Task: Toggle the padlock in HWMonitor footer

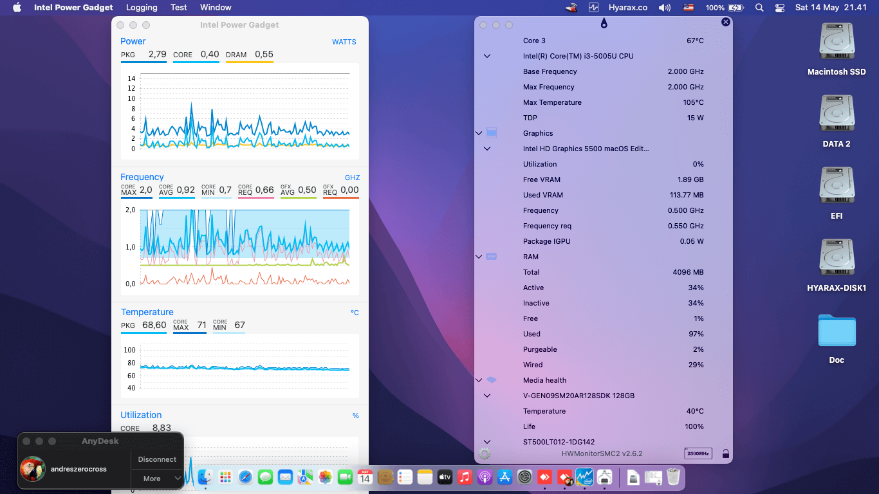Action: (x=726, y=454)
